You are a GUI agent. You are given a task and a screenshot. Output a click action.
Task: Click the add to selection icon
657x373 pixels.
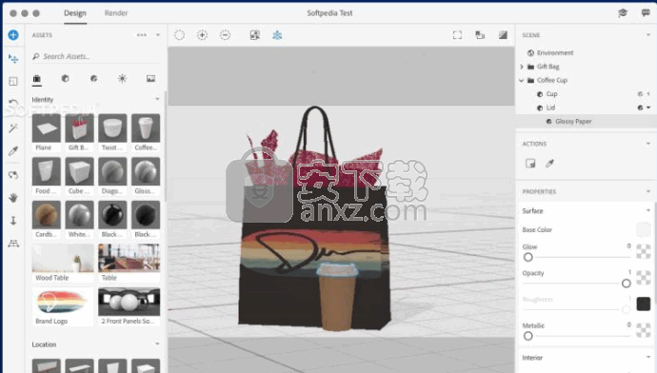click(x=202, y=35)
